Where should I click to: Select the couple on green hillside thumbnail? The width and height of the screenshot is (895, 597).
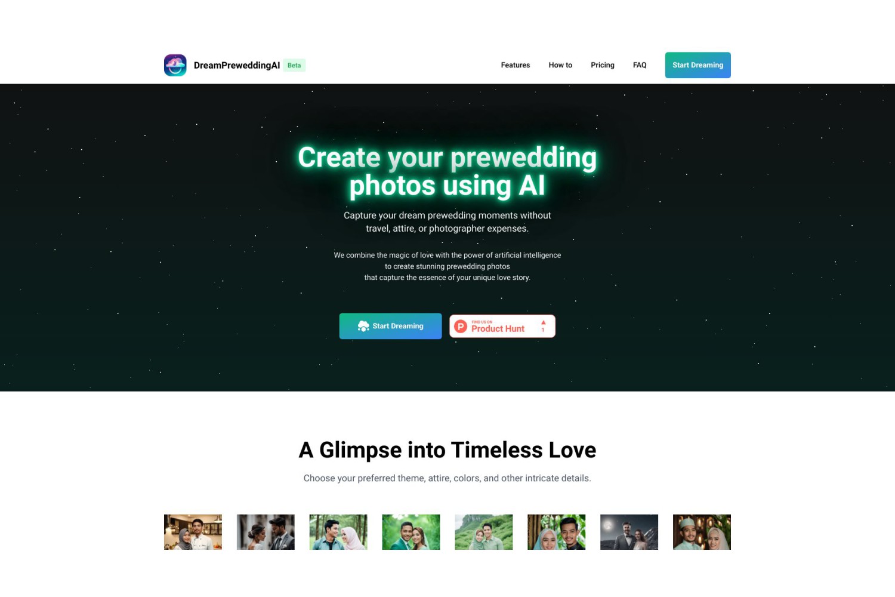[484, 532]
